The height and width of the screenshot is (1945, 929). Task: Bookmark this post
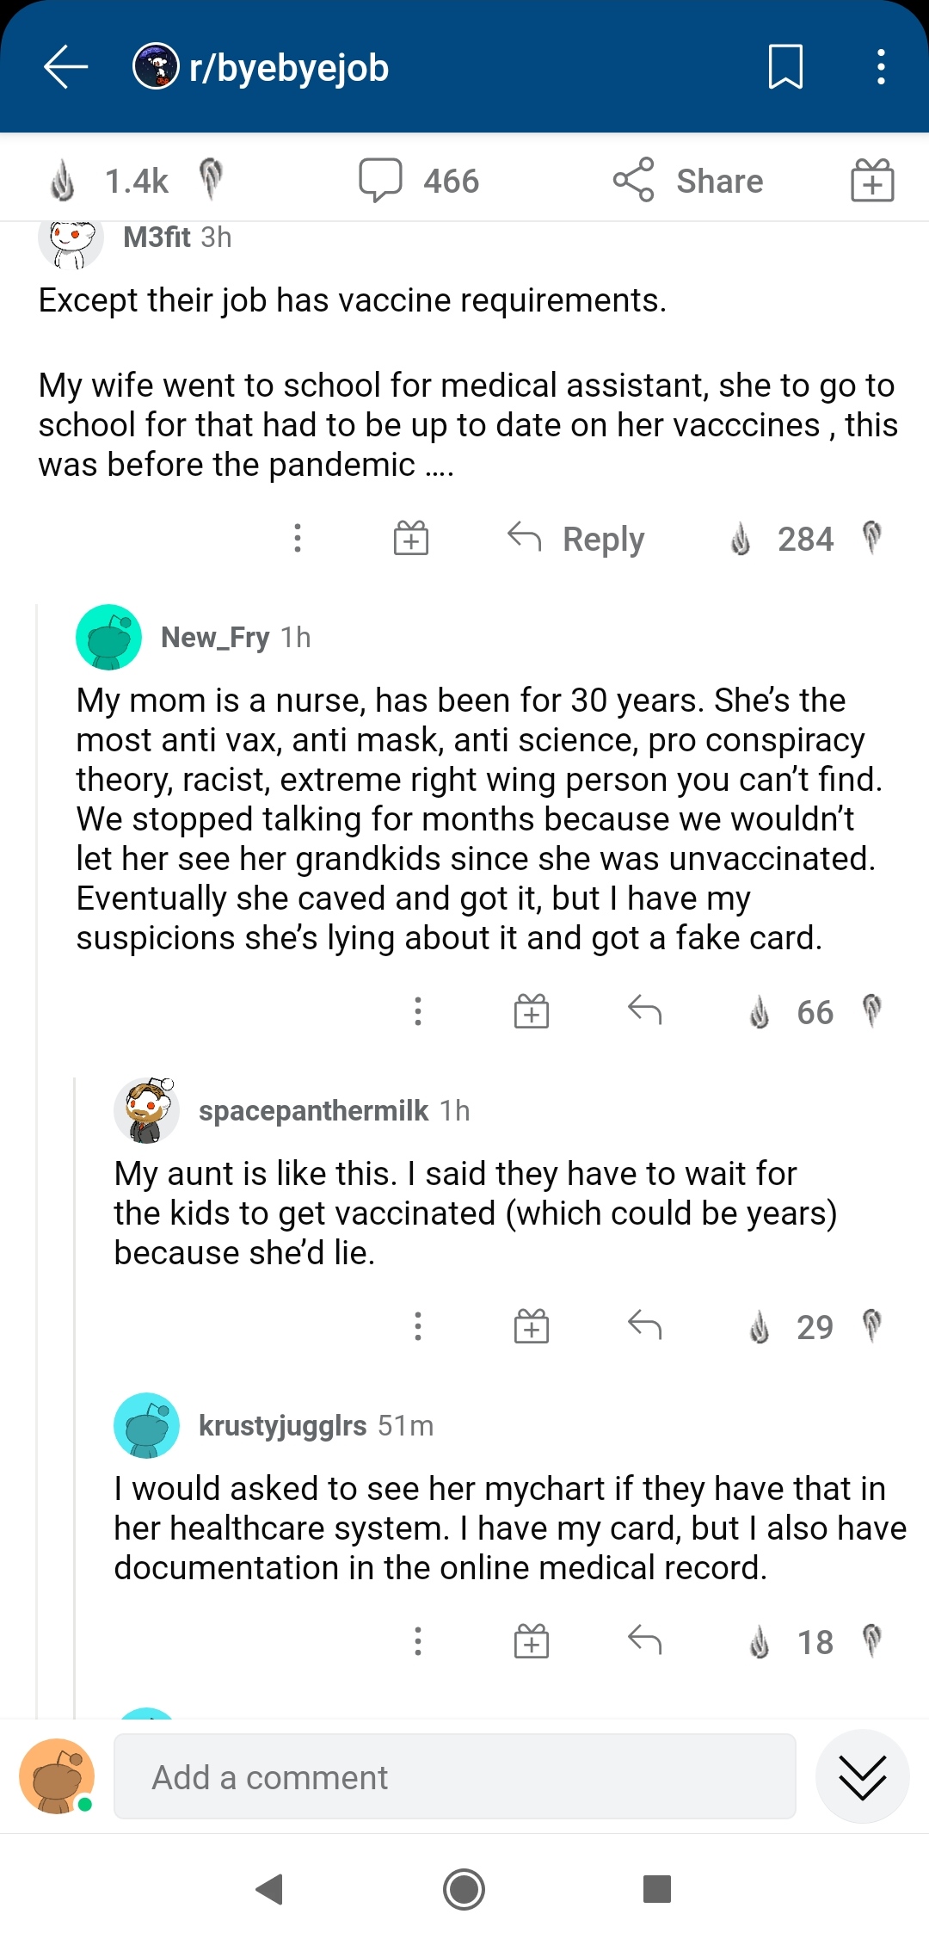tap(785, 67)
